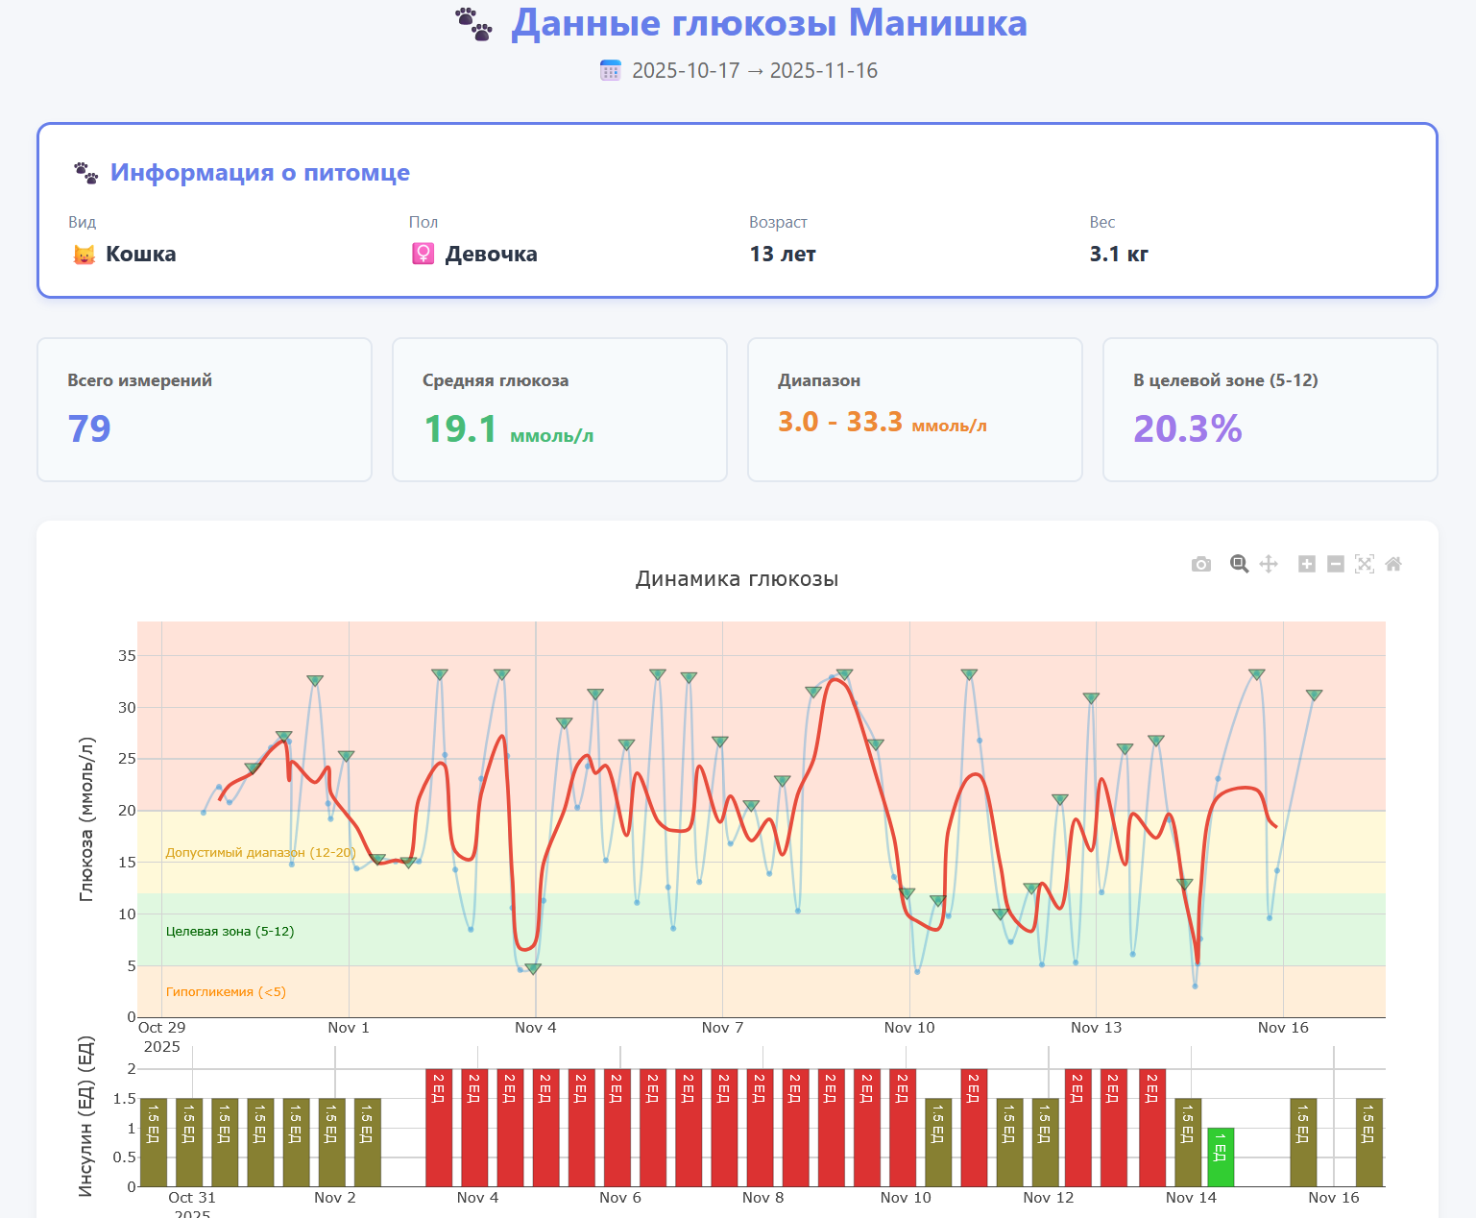Click the calendar icon next to the date range
Screen dimensions: 1476x1218
tap(611, 70)
